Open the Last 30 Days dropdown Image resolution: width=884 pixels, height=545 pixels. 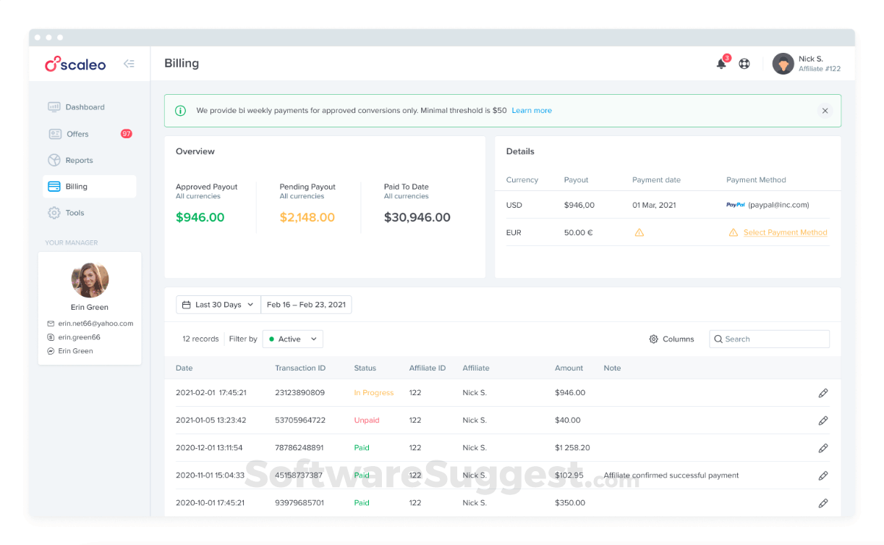[218, 305]
